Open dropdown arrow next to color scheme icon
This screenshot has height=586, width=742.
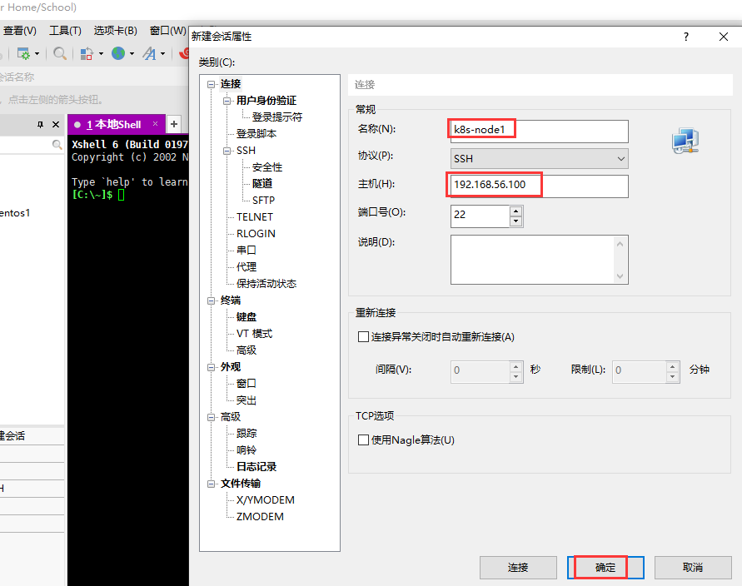pos(101,54)
